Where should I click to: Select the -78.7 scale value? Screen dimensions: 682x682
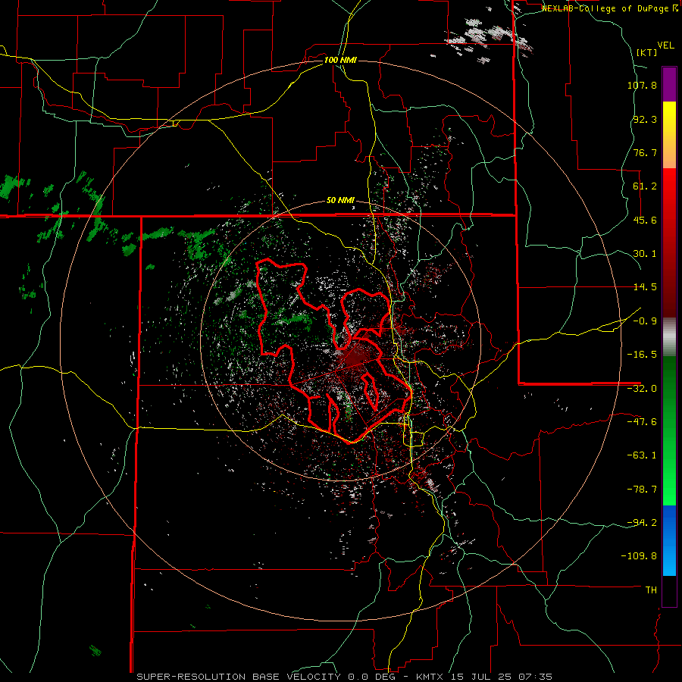pos(642,490)
